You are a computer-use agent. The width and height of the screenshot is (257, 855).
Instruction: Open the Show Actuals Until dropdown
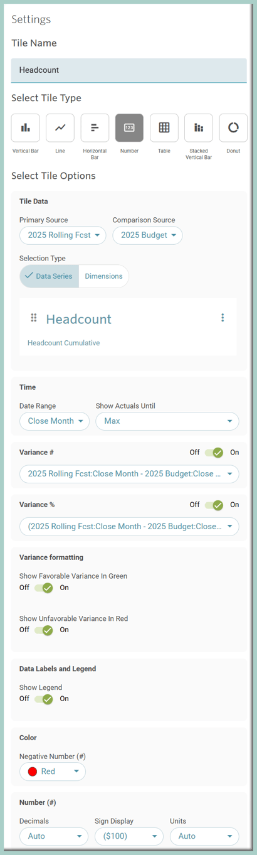167,421
